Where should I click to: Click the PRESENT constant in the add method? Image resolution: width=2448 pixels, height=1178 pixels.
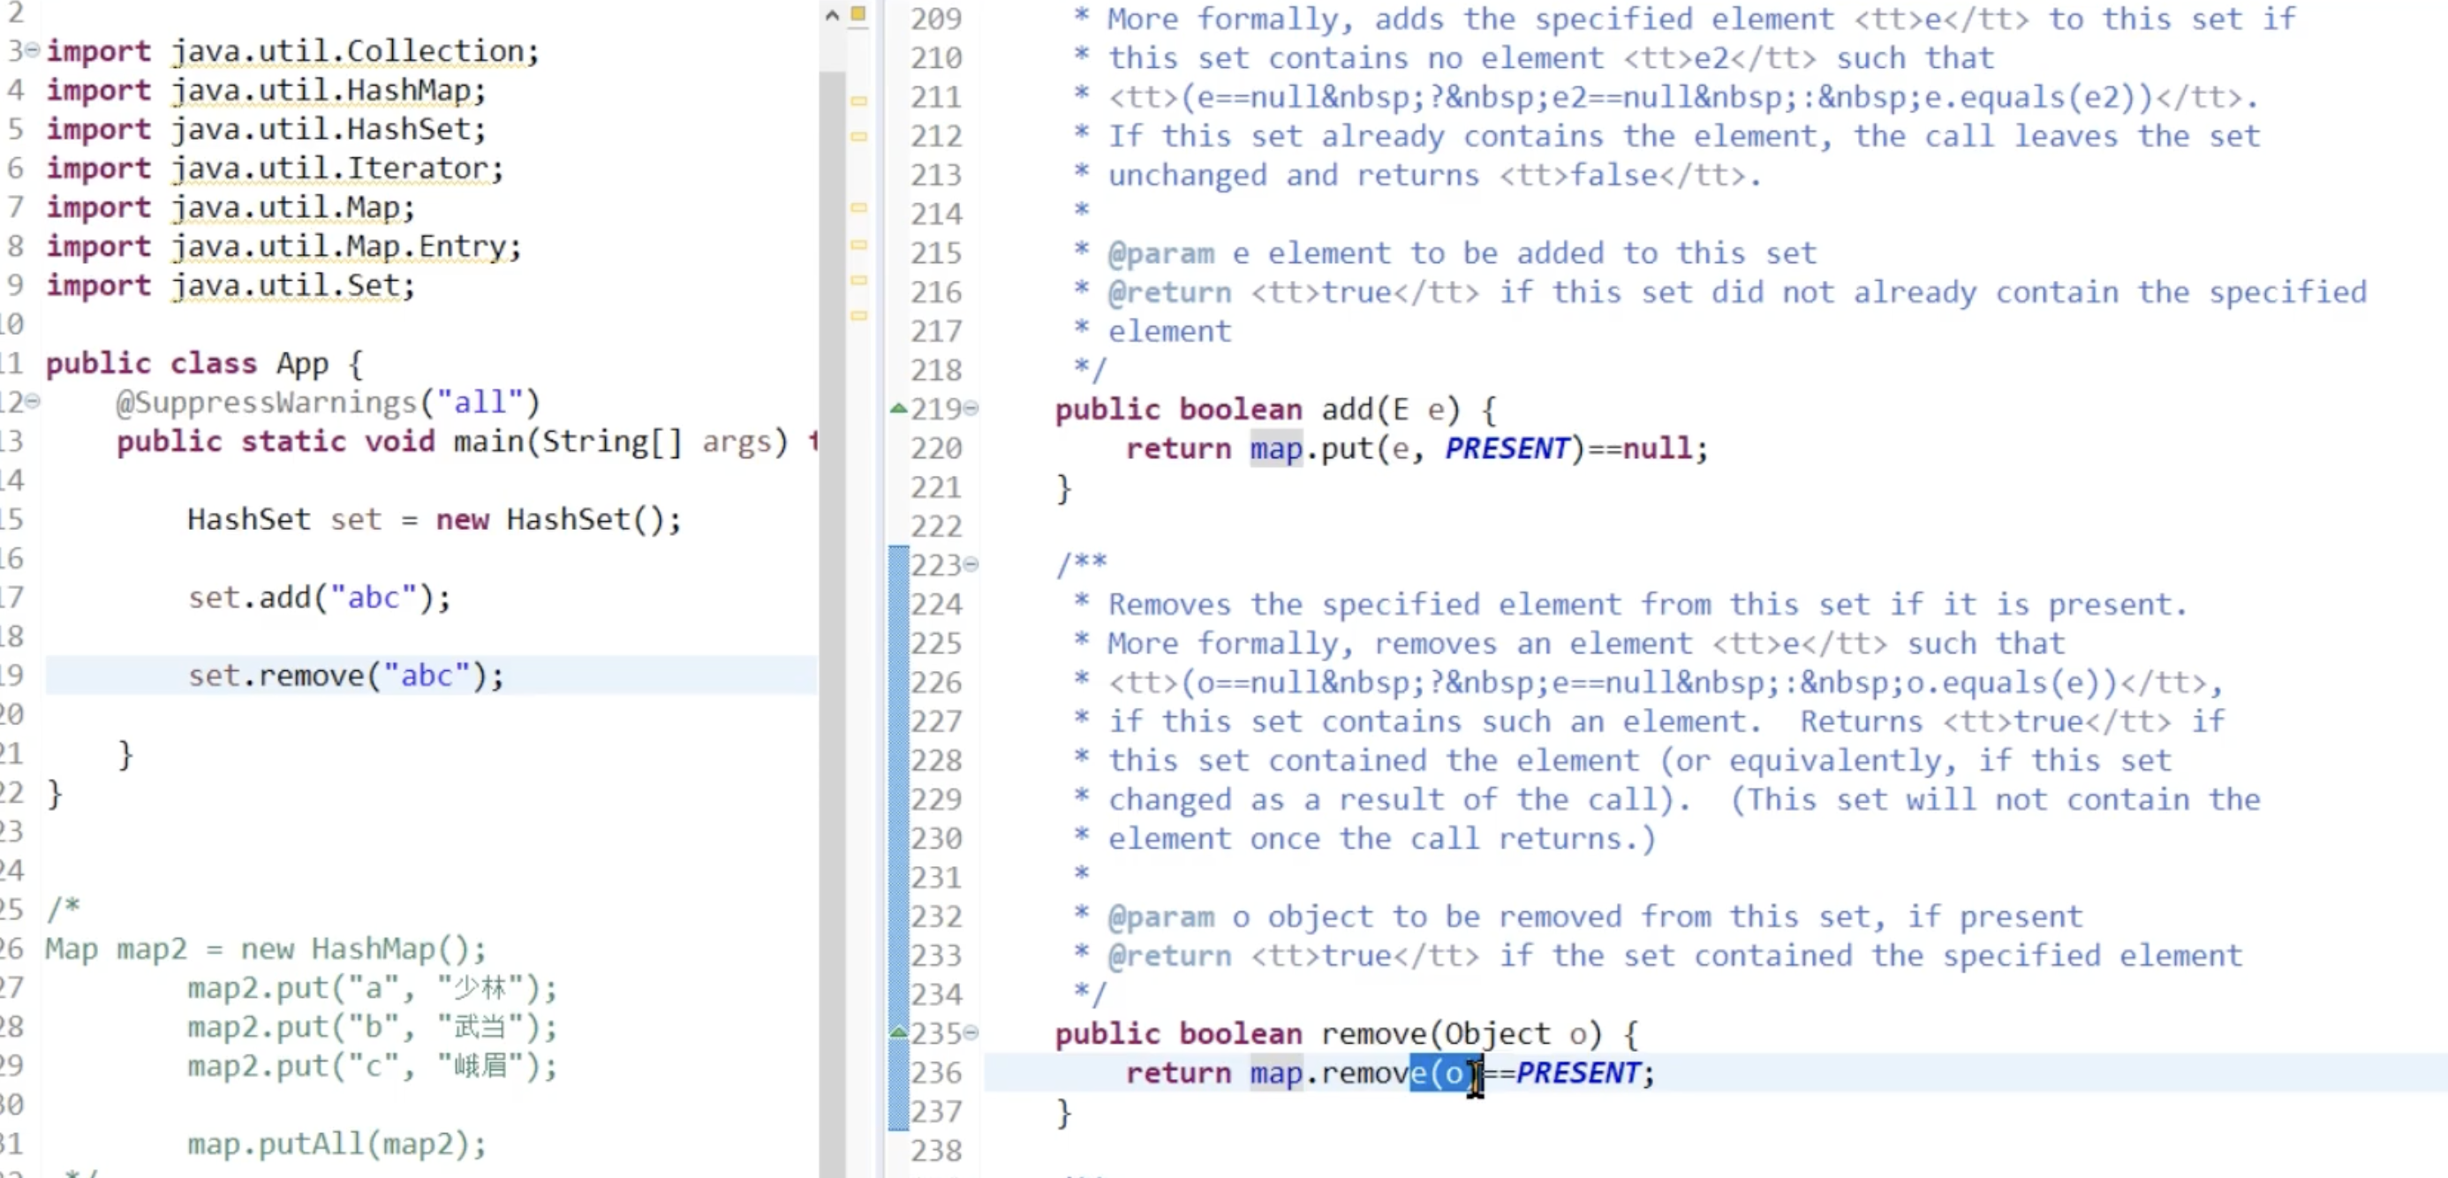[x=1507, y=449]
